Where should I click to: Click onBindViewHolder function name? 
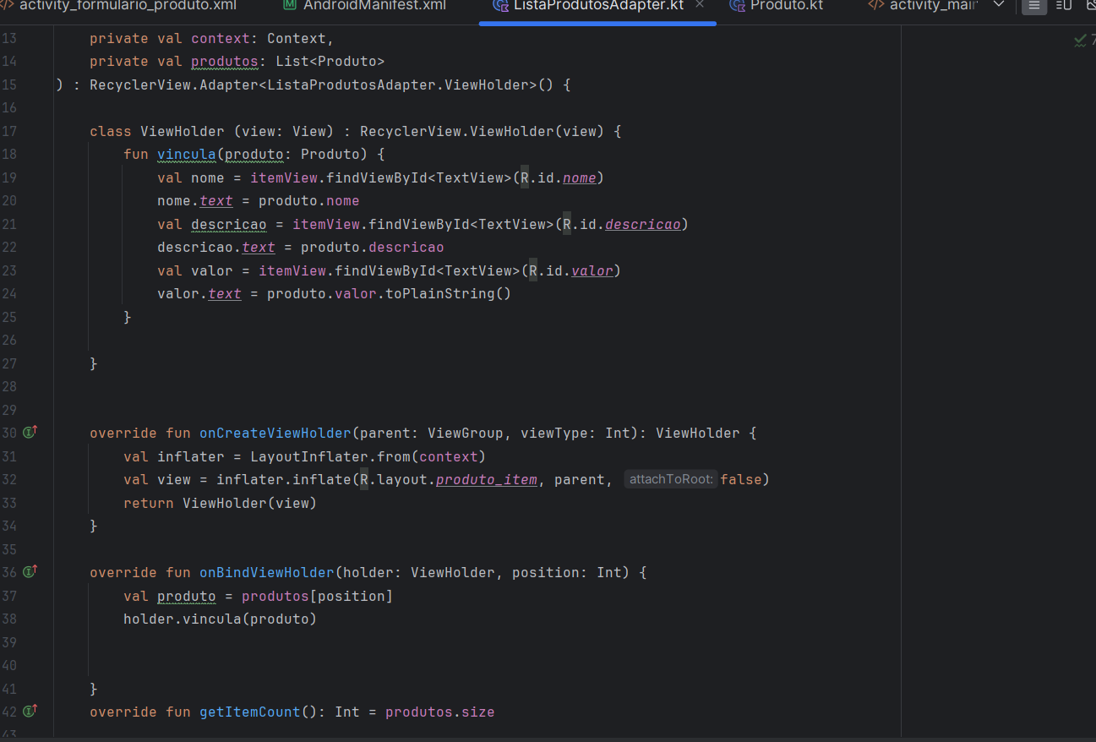266,572
